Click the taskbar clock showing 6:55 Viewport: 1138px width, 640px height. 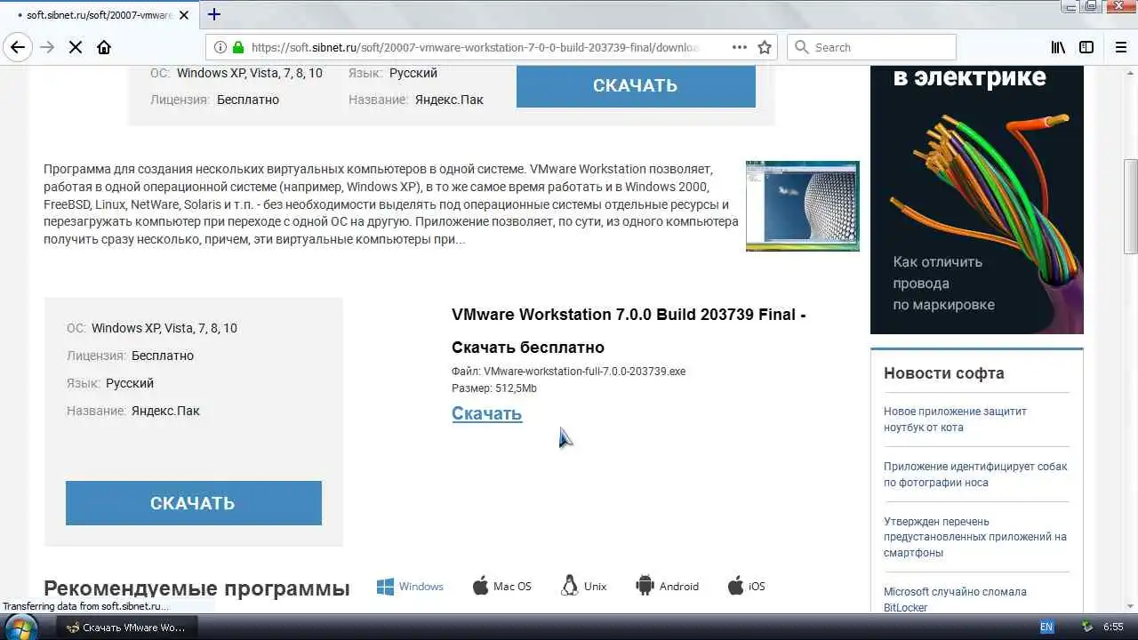coord(1113,627)
